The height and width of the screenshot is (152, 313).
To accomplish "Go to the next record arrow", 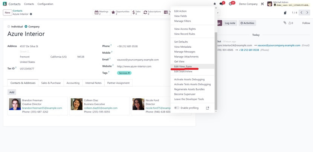I will tap(307, 12).
